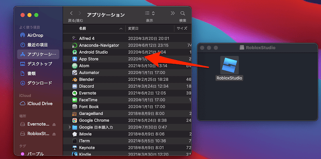Open 書類 in the sidebar

pyautogui.click(x=38, y=74)
